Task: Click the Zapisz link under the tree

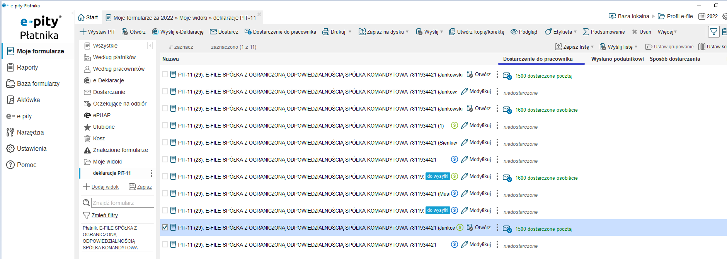Action: (144, 187)
